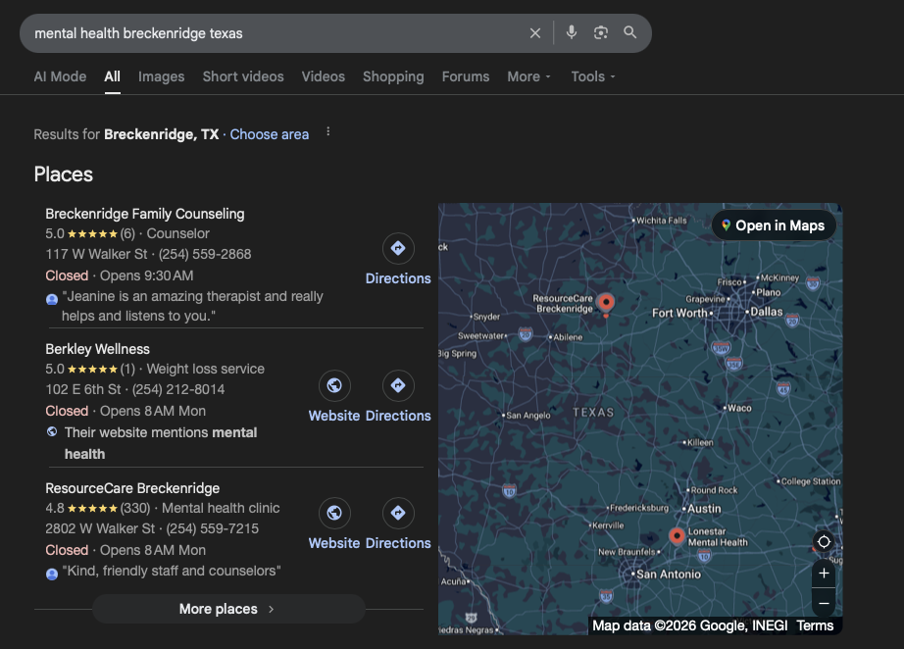Screen dimensions: 904x649
Task: Click the my-location crosshair icon on map
Action: [824, 541]
